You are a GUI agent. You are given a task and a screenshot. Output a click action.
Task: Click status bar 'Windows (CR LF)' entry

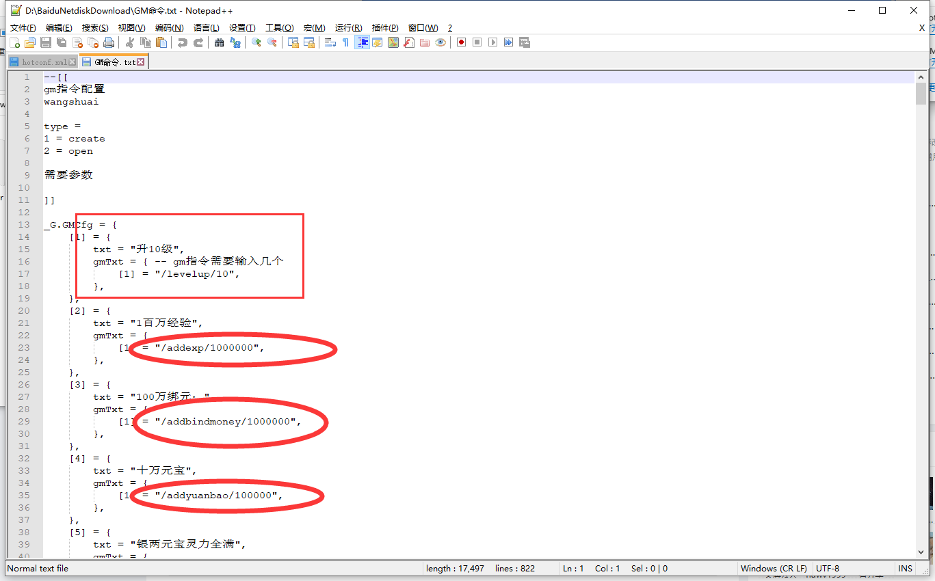coord(774,569)
